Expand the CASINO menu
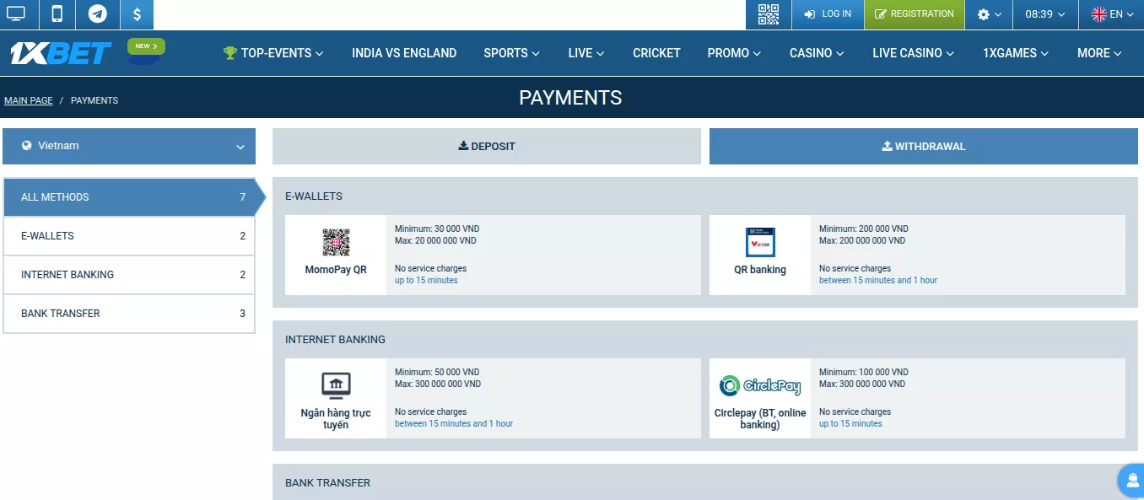The height and width of the screenshot is (500, 1144). pos(817,53)
